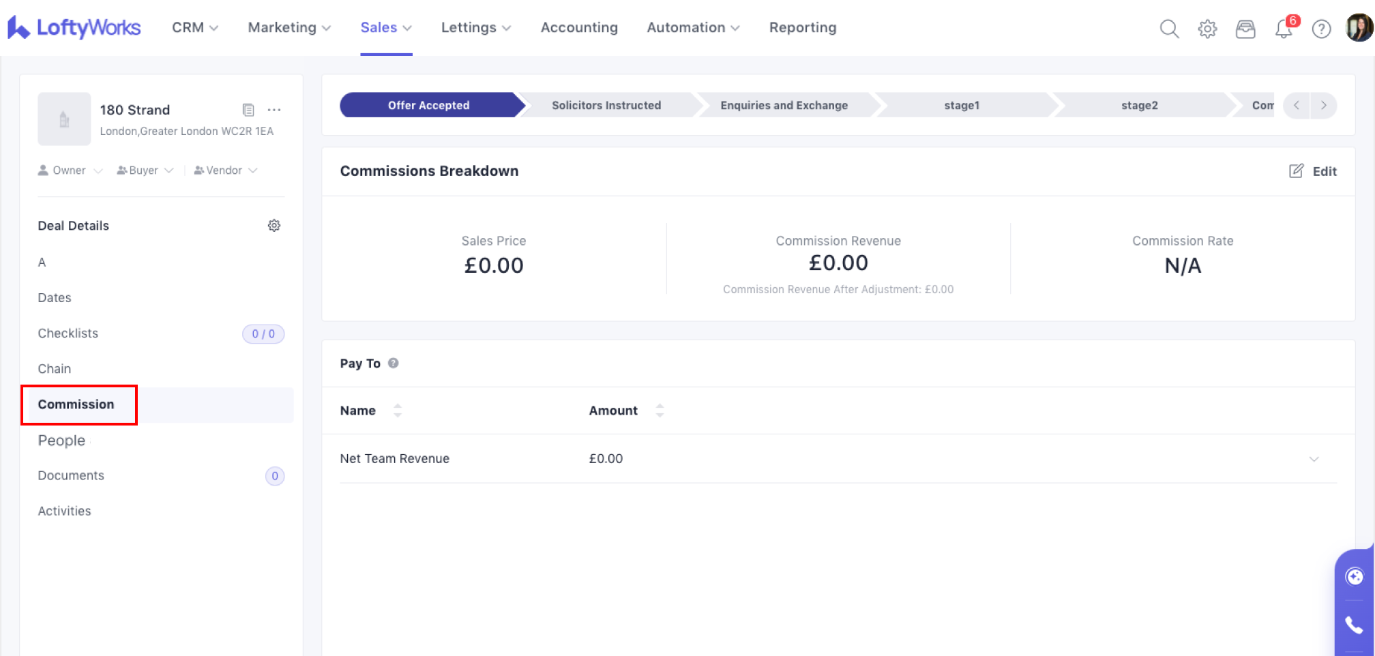This screenshot has width=1375, height=656.
Task: Open the Reporting menu
Action: (x=802, y=28)
